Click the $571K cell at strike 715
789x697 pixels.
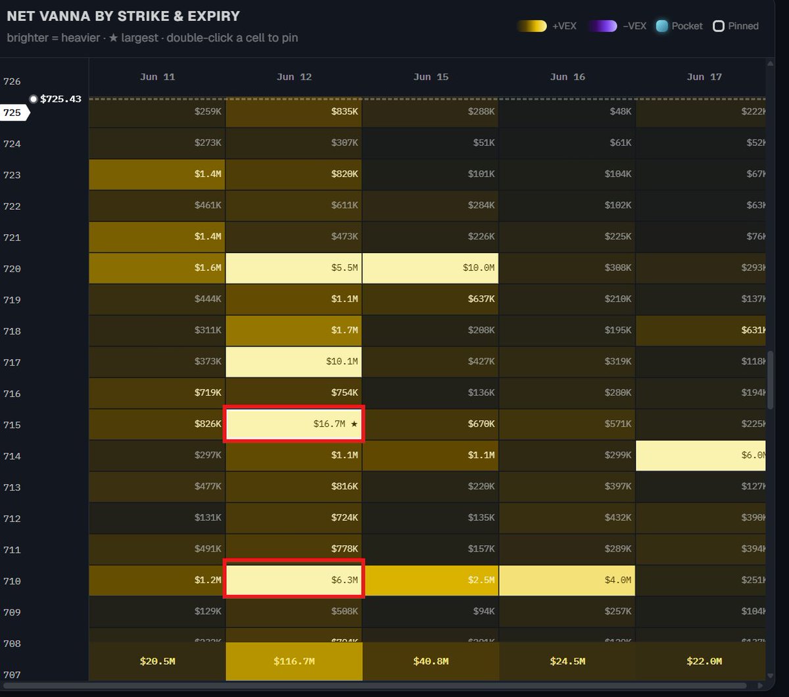pos(567,424)
